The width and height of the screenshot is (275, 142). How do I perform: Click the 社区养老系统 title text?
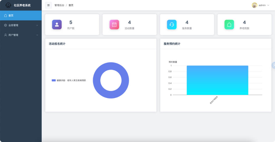(22, 5)
